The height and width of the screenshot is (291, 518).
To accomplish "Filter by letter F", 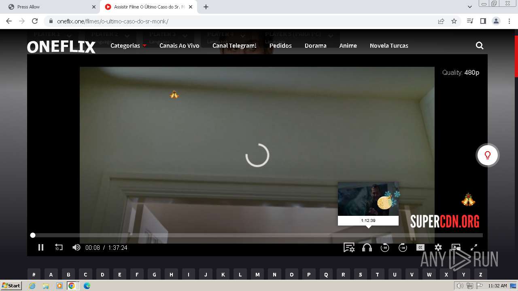I will point(137,274).
